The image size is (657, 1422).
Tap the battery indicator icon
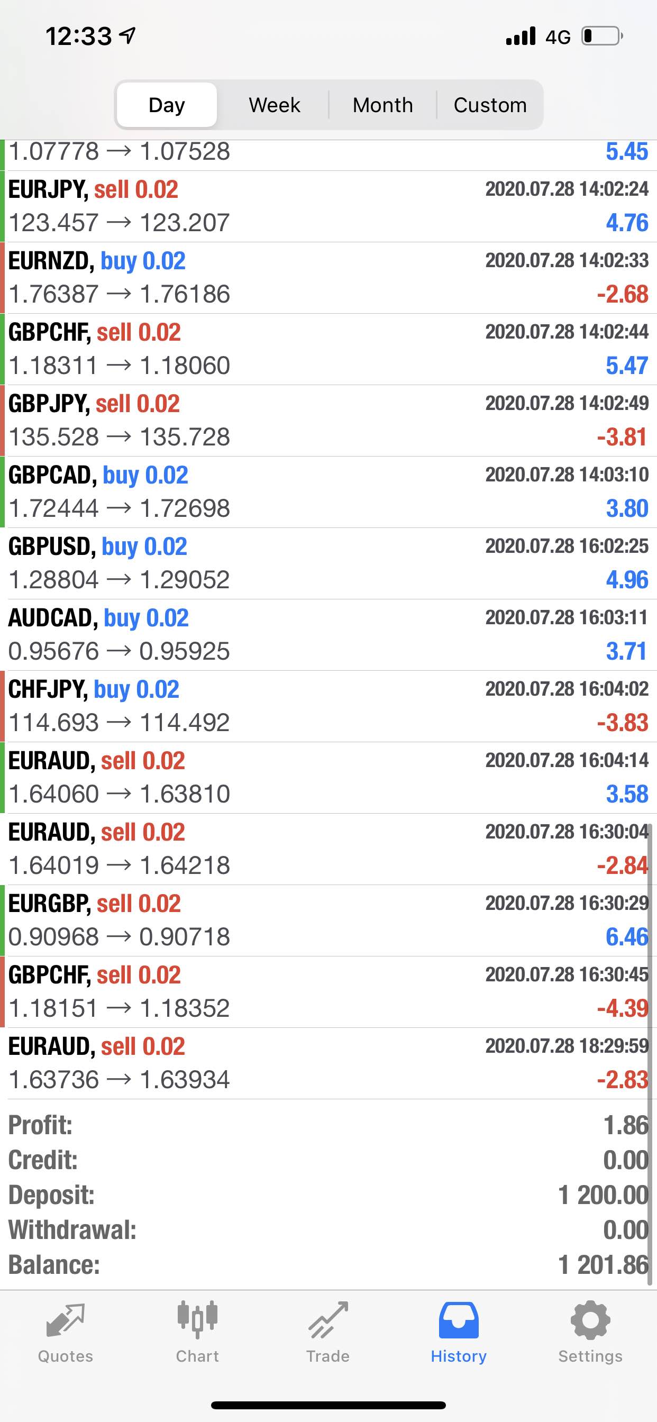pos(603,37)
